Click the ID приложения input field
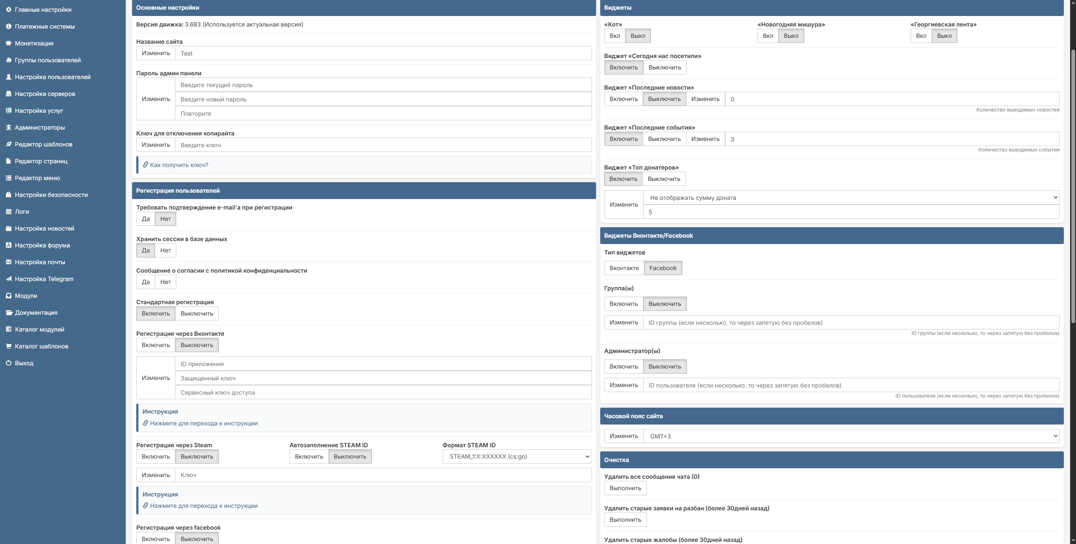The image size is (1076, 544). click(x=383, y=364)
